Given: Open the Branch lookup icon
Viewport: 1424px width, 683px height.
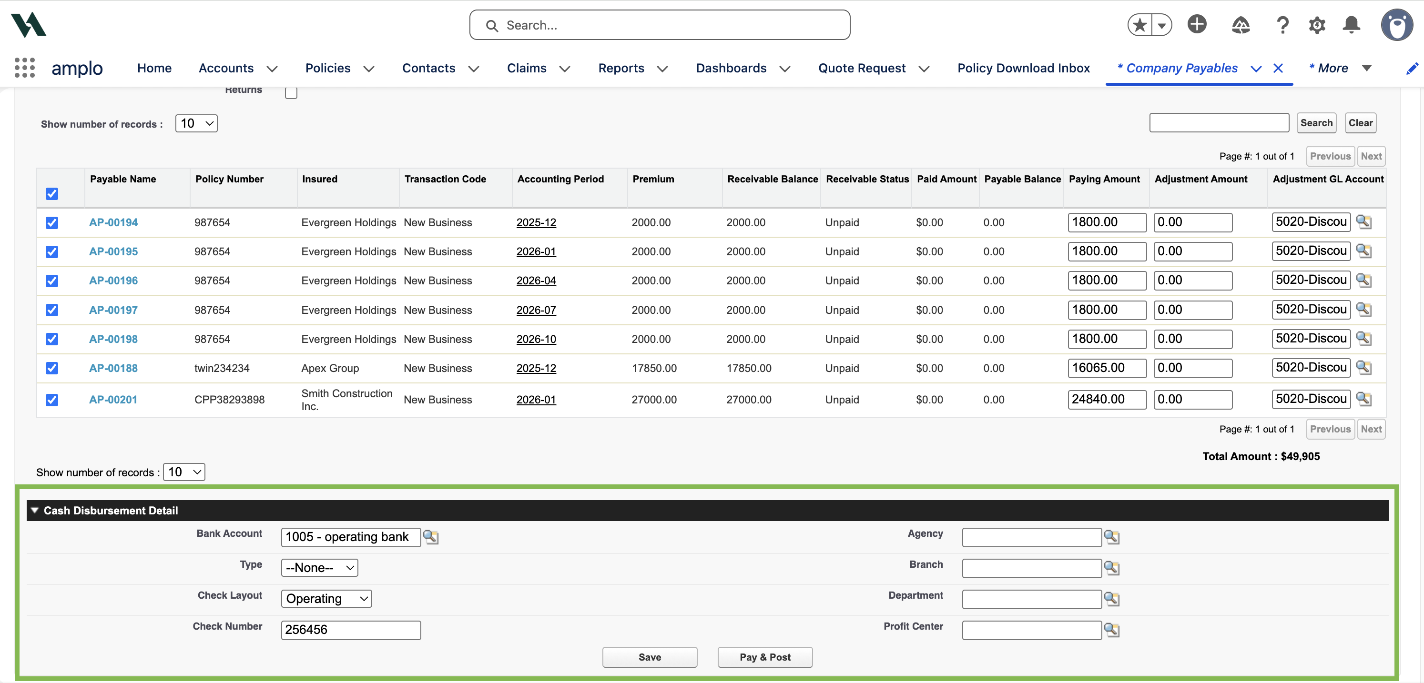Looking at the screenshot, I should pos(1111,568).
